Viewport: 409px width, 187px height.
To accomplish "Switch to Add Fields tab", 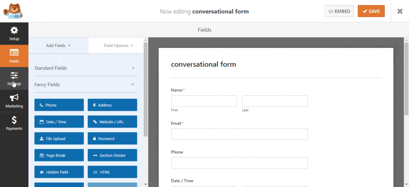I will pyautogui.click(x=58, y=45).
